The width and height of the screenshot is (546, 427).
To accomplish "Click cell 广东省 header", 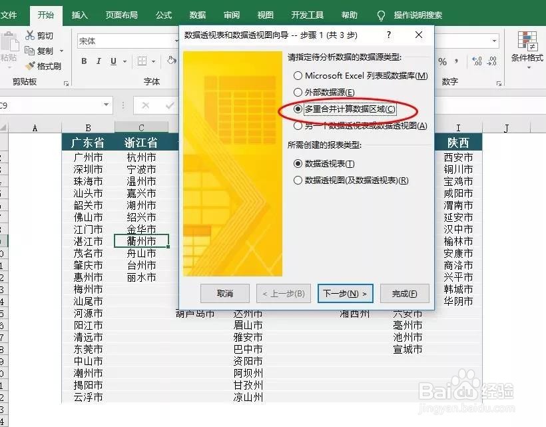I will coord(88,143).
